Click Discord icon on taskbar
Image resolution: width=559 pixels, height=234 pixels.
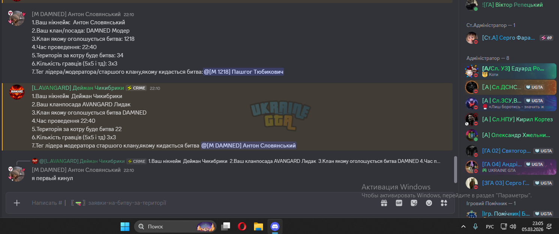tap(275, 227)
